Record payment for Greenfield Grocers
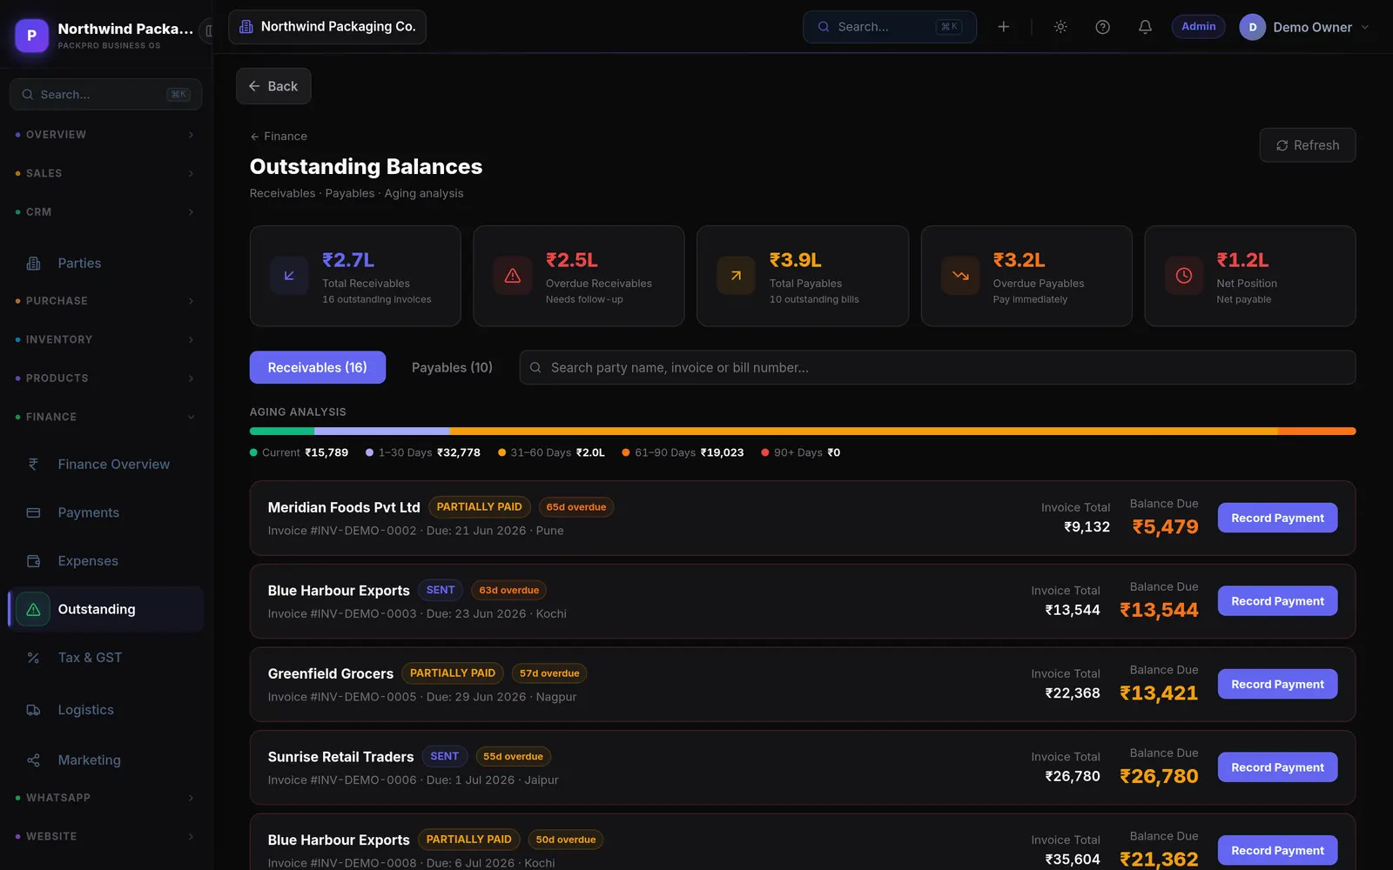The height and width of the screenshot is (870, 1393). [x=1277, y=685]
